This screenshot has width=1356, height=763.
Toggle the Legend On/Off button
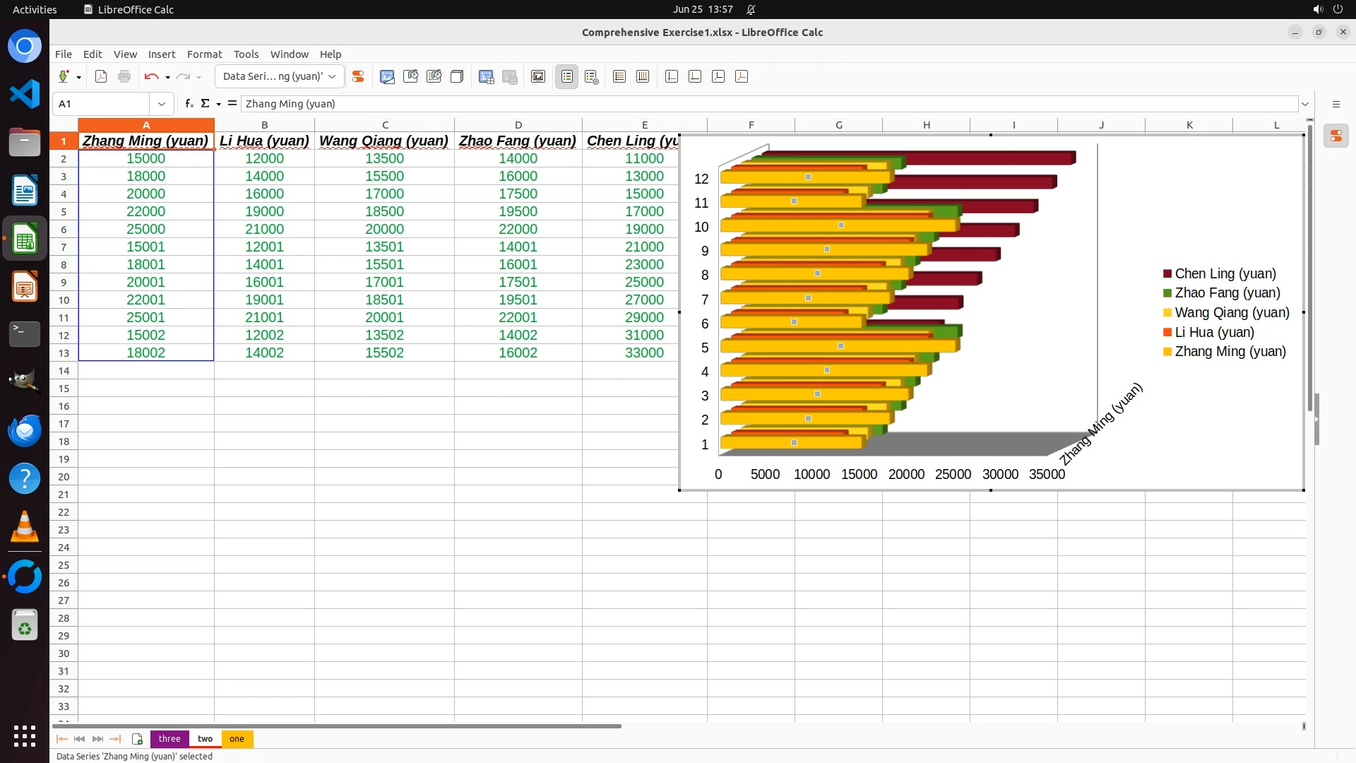[x=566, y=77]
